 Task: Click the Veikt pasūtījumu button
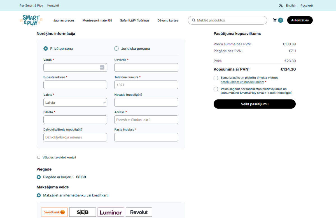(x=254, y=104)
